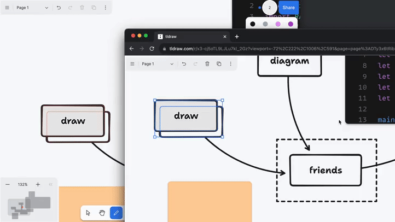The image size is (395, 222).
Task: Click the zoom out minus button
Action: 8,185
